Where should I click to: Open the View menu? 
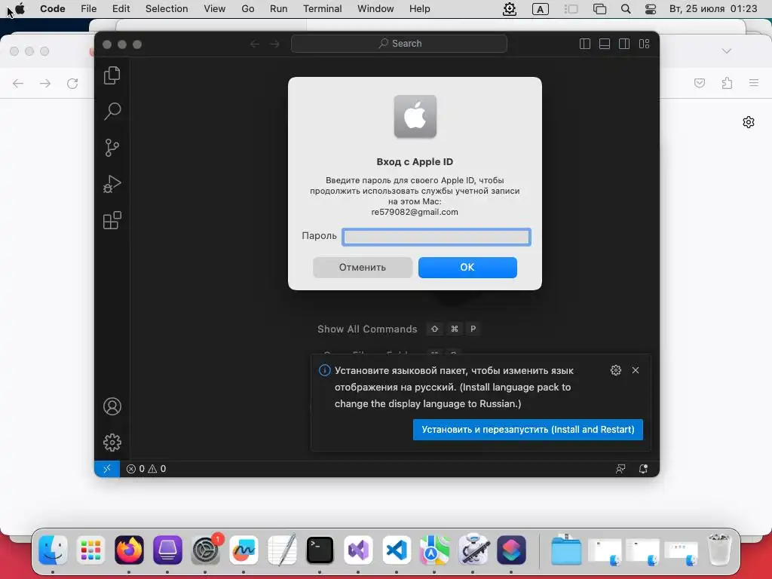pos(215,9)
